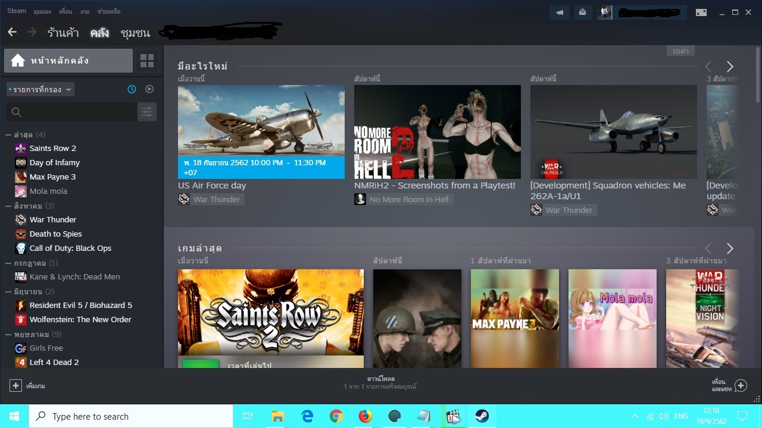Image resolution: width=762 pixels, height=428 pixels.
Task: Select Day of Infamy in the sidebar list
Action: (x=55, y=163)
